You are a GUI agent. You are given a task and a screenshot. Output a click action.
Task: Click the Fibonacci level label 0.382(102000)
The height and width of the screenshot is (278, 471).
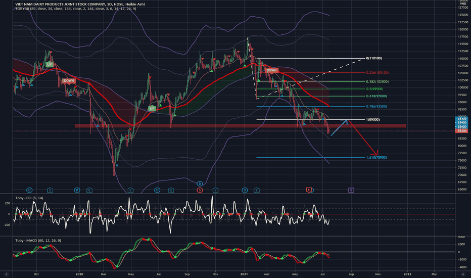click(377, 82)
